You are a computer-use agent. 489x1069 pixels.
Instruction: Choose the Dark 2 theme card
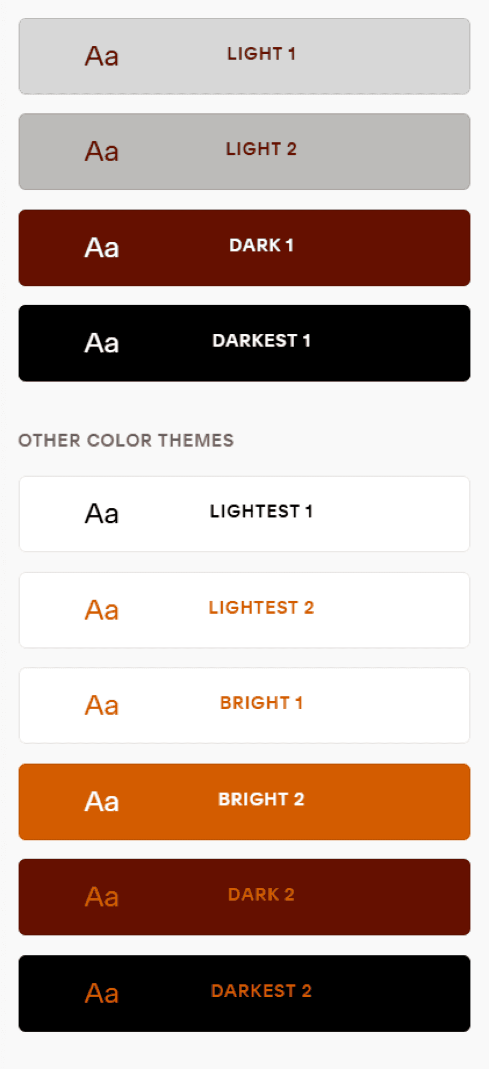[x=244, y=897]
